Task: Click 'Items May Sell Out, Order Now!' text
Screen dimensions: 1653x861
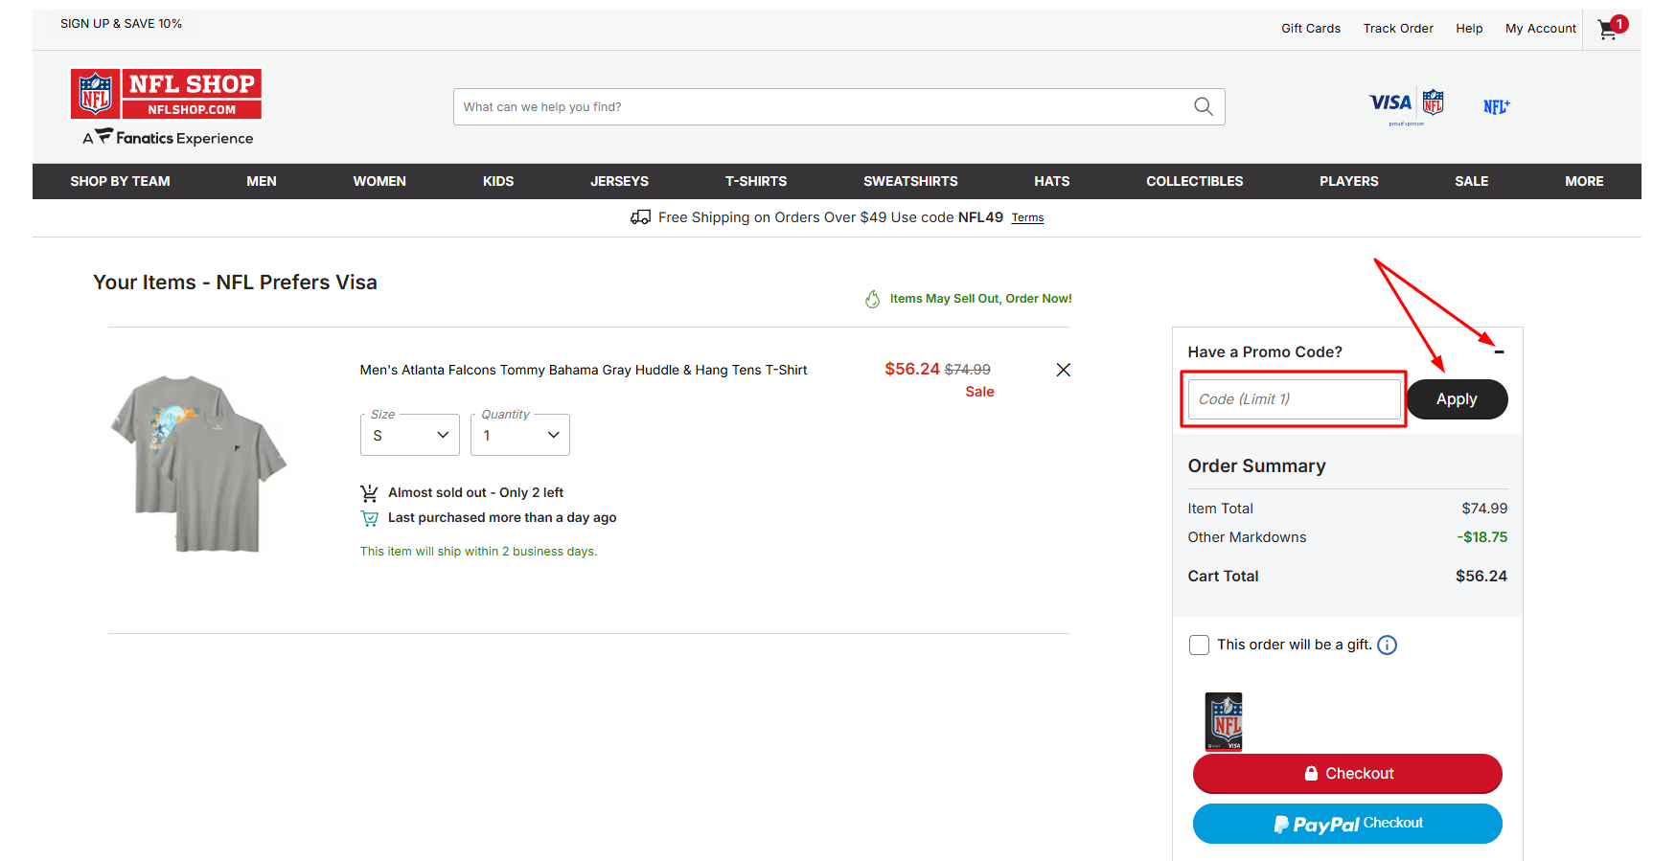Action: pos(981,299)
